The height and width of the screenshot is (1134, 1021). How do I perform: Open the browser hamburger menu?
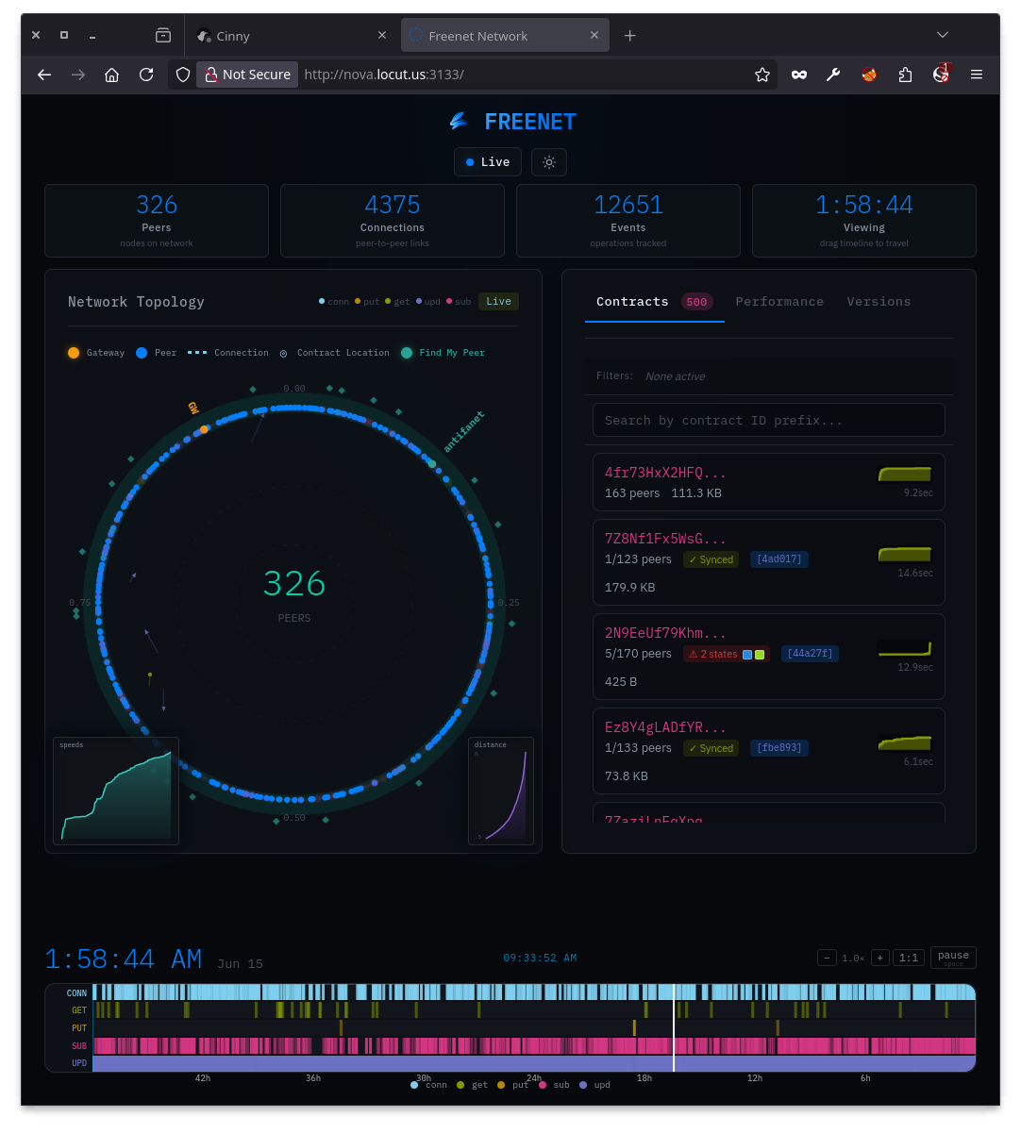[977, 75]
